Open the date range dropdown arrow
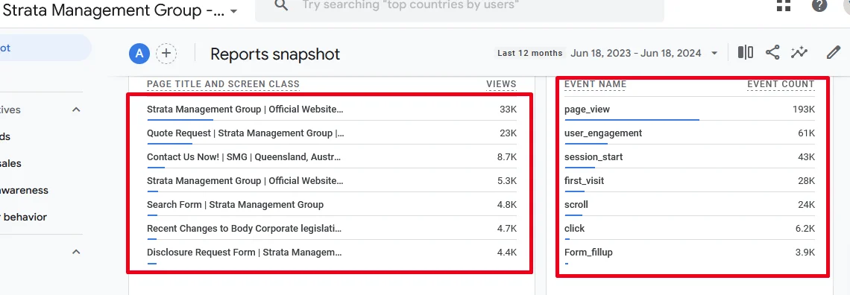This screenshot has width=850, height=295. tap(714, 53)
